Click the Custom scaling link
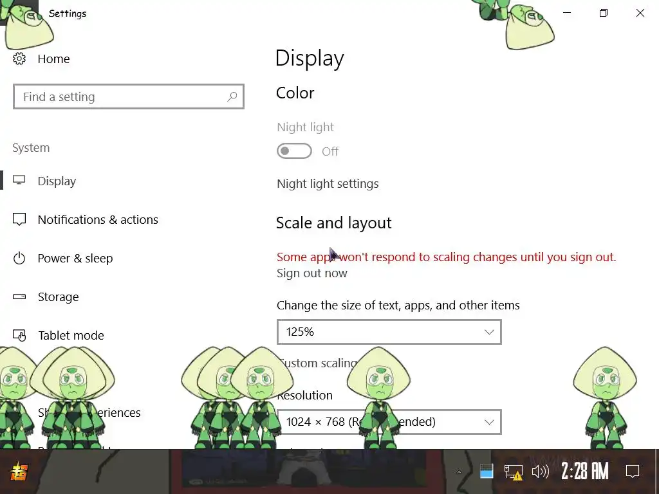This screenshot has height=494, width=659. (318, 363)
